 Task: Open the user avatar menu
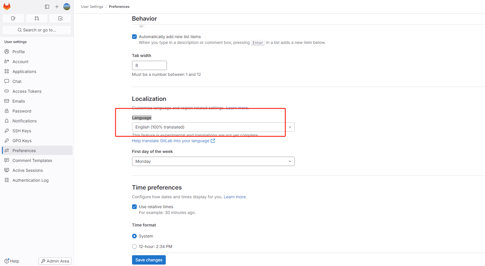tap(67, 7)
